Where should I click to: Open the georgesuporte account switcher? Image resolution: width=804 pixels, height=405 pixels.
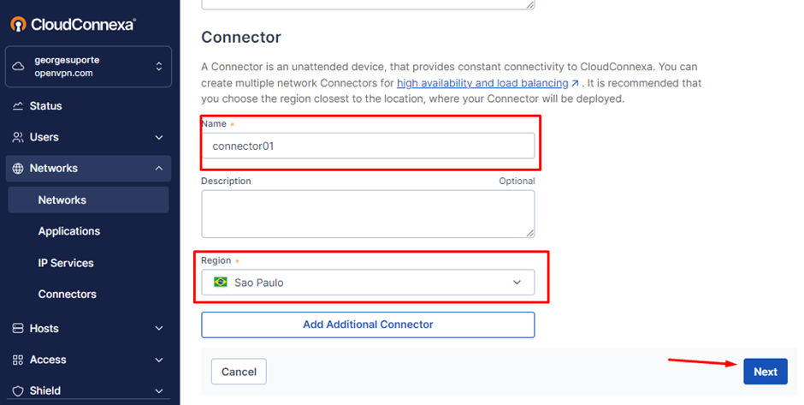tap(88, 67)
